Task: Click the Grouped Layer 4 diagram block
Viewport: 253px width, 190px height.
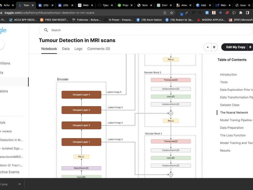Action: point(81,95)
